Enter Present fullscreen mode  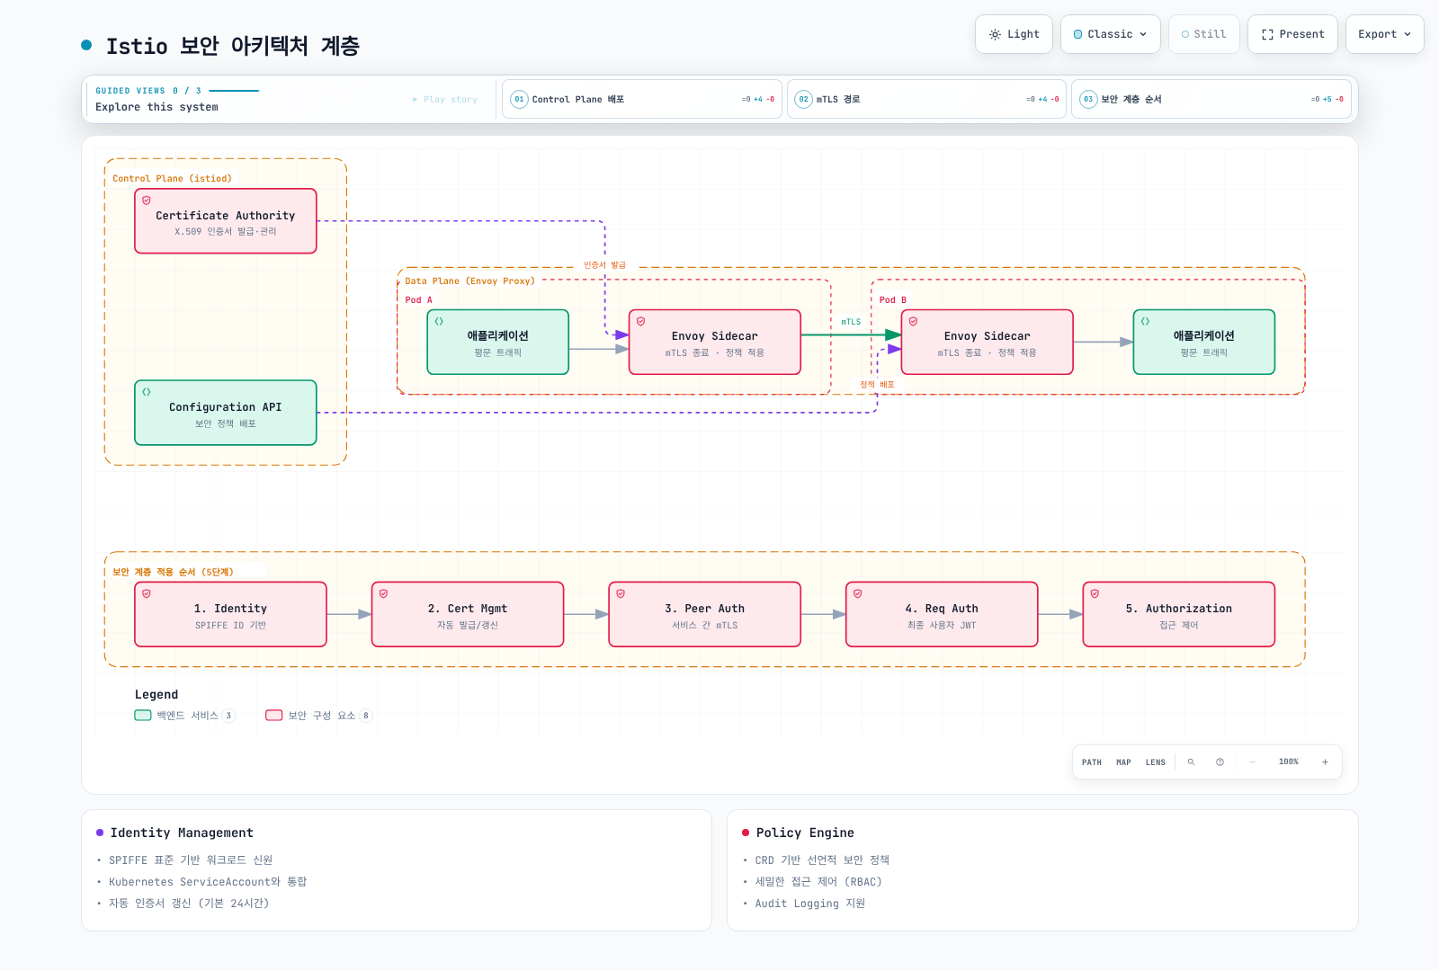click(x=1292, y=34)
